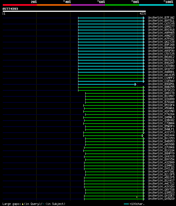Click the Large gaps legend text
Screen dimensions: 176x206
[34, 204]
